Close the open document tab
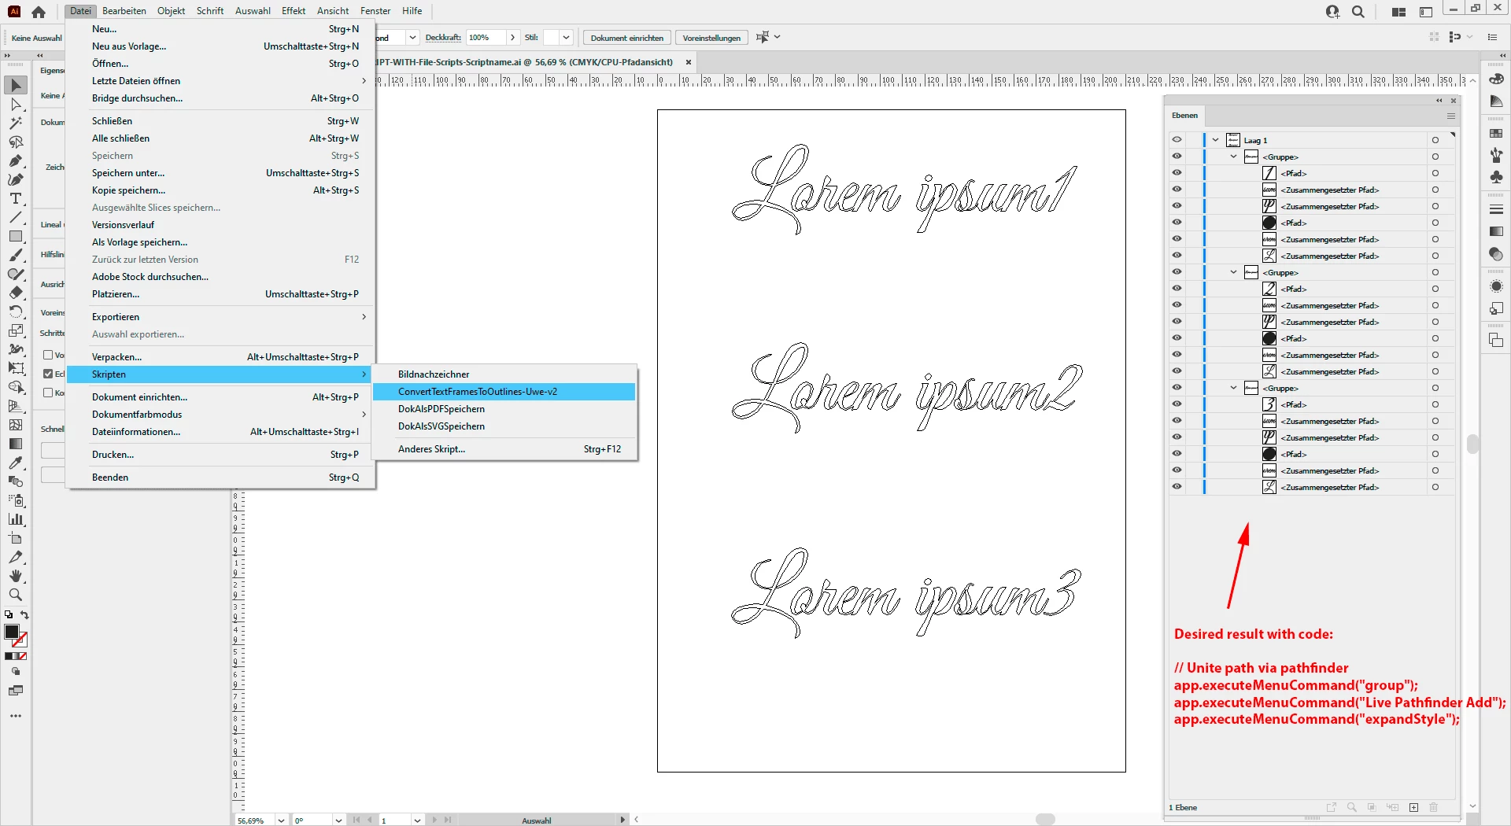Image resolution: width=1511 pixels, height=826 pixels. click(x=689, y=62)
